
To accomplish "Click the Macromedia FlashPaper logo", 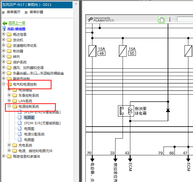I will point(101,19).
